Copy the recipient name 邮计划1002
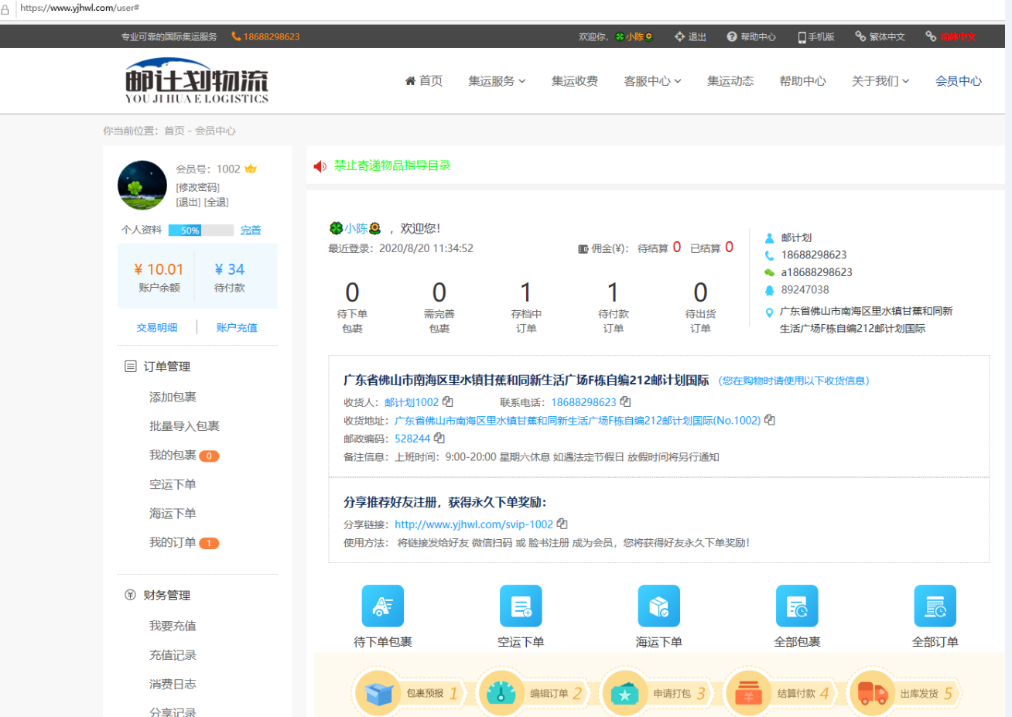This screenshot has height=717, width=1012. (447, 402)
